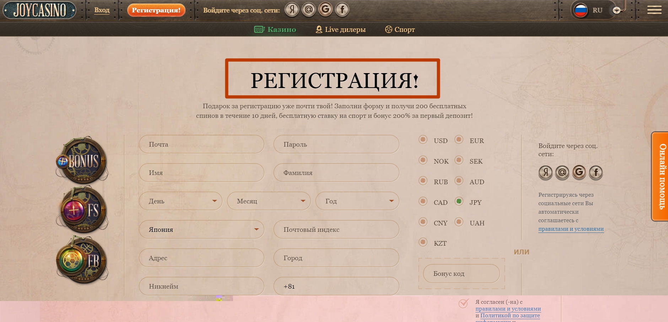Click the Facebook login icon in header

coord(342,10)
